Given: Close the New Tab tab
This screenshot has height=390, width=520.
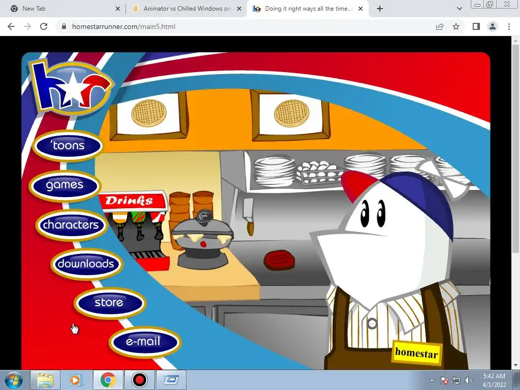Looking at the screenshot, I should [x=118, y=9].
